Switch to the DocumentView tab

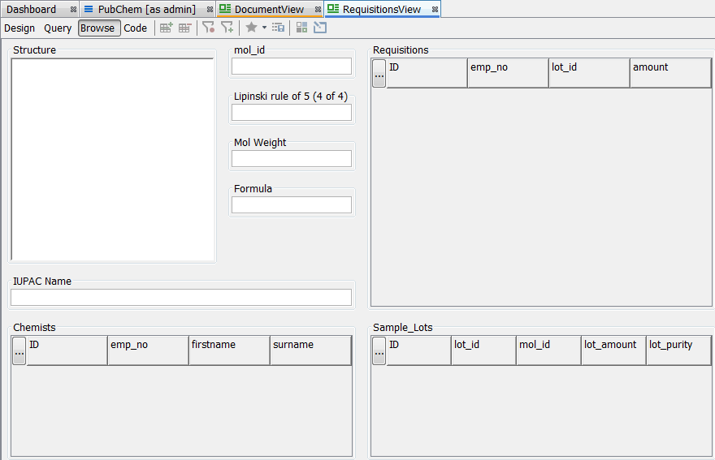(x=268, y=10)
